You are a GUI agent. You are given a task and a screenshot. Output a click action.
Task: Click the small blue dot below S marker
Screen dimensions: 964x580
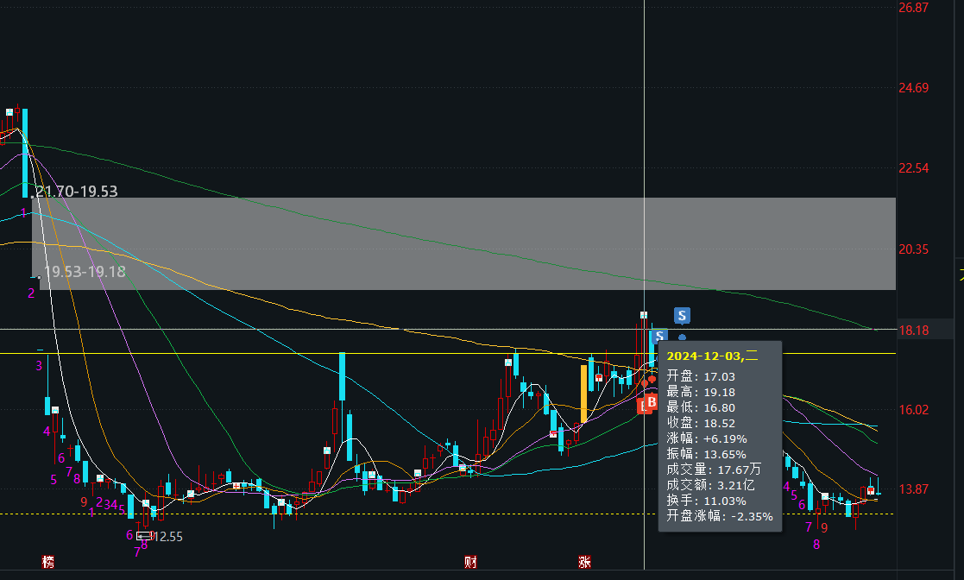pos(683,337)
